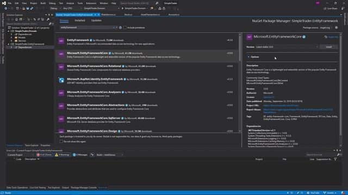Check the Do not show this again box
This screenshot has width=348, height=195.
tap(61, 141)
